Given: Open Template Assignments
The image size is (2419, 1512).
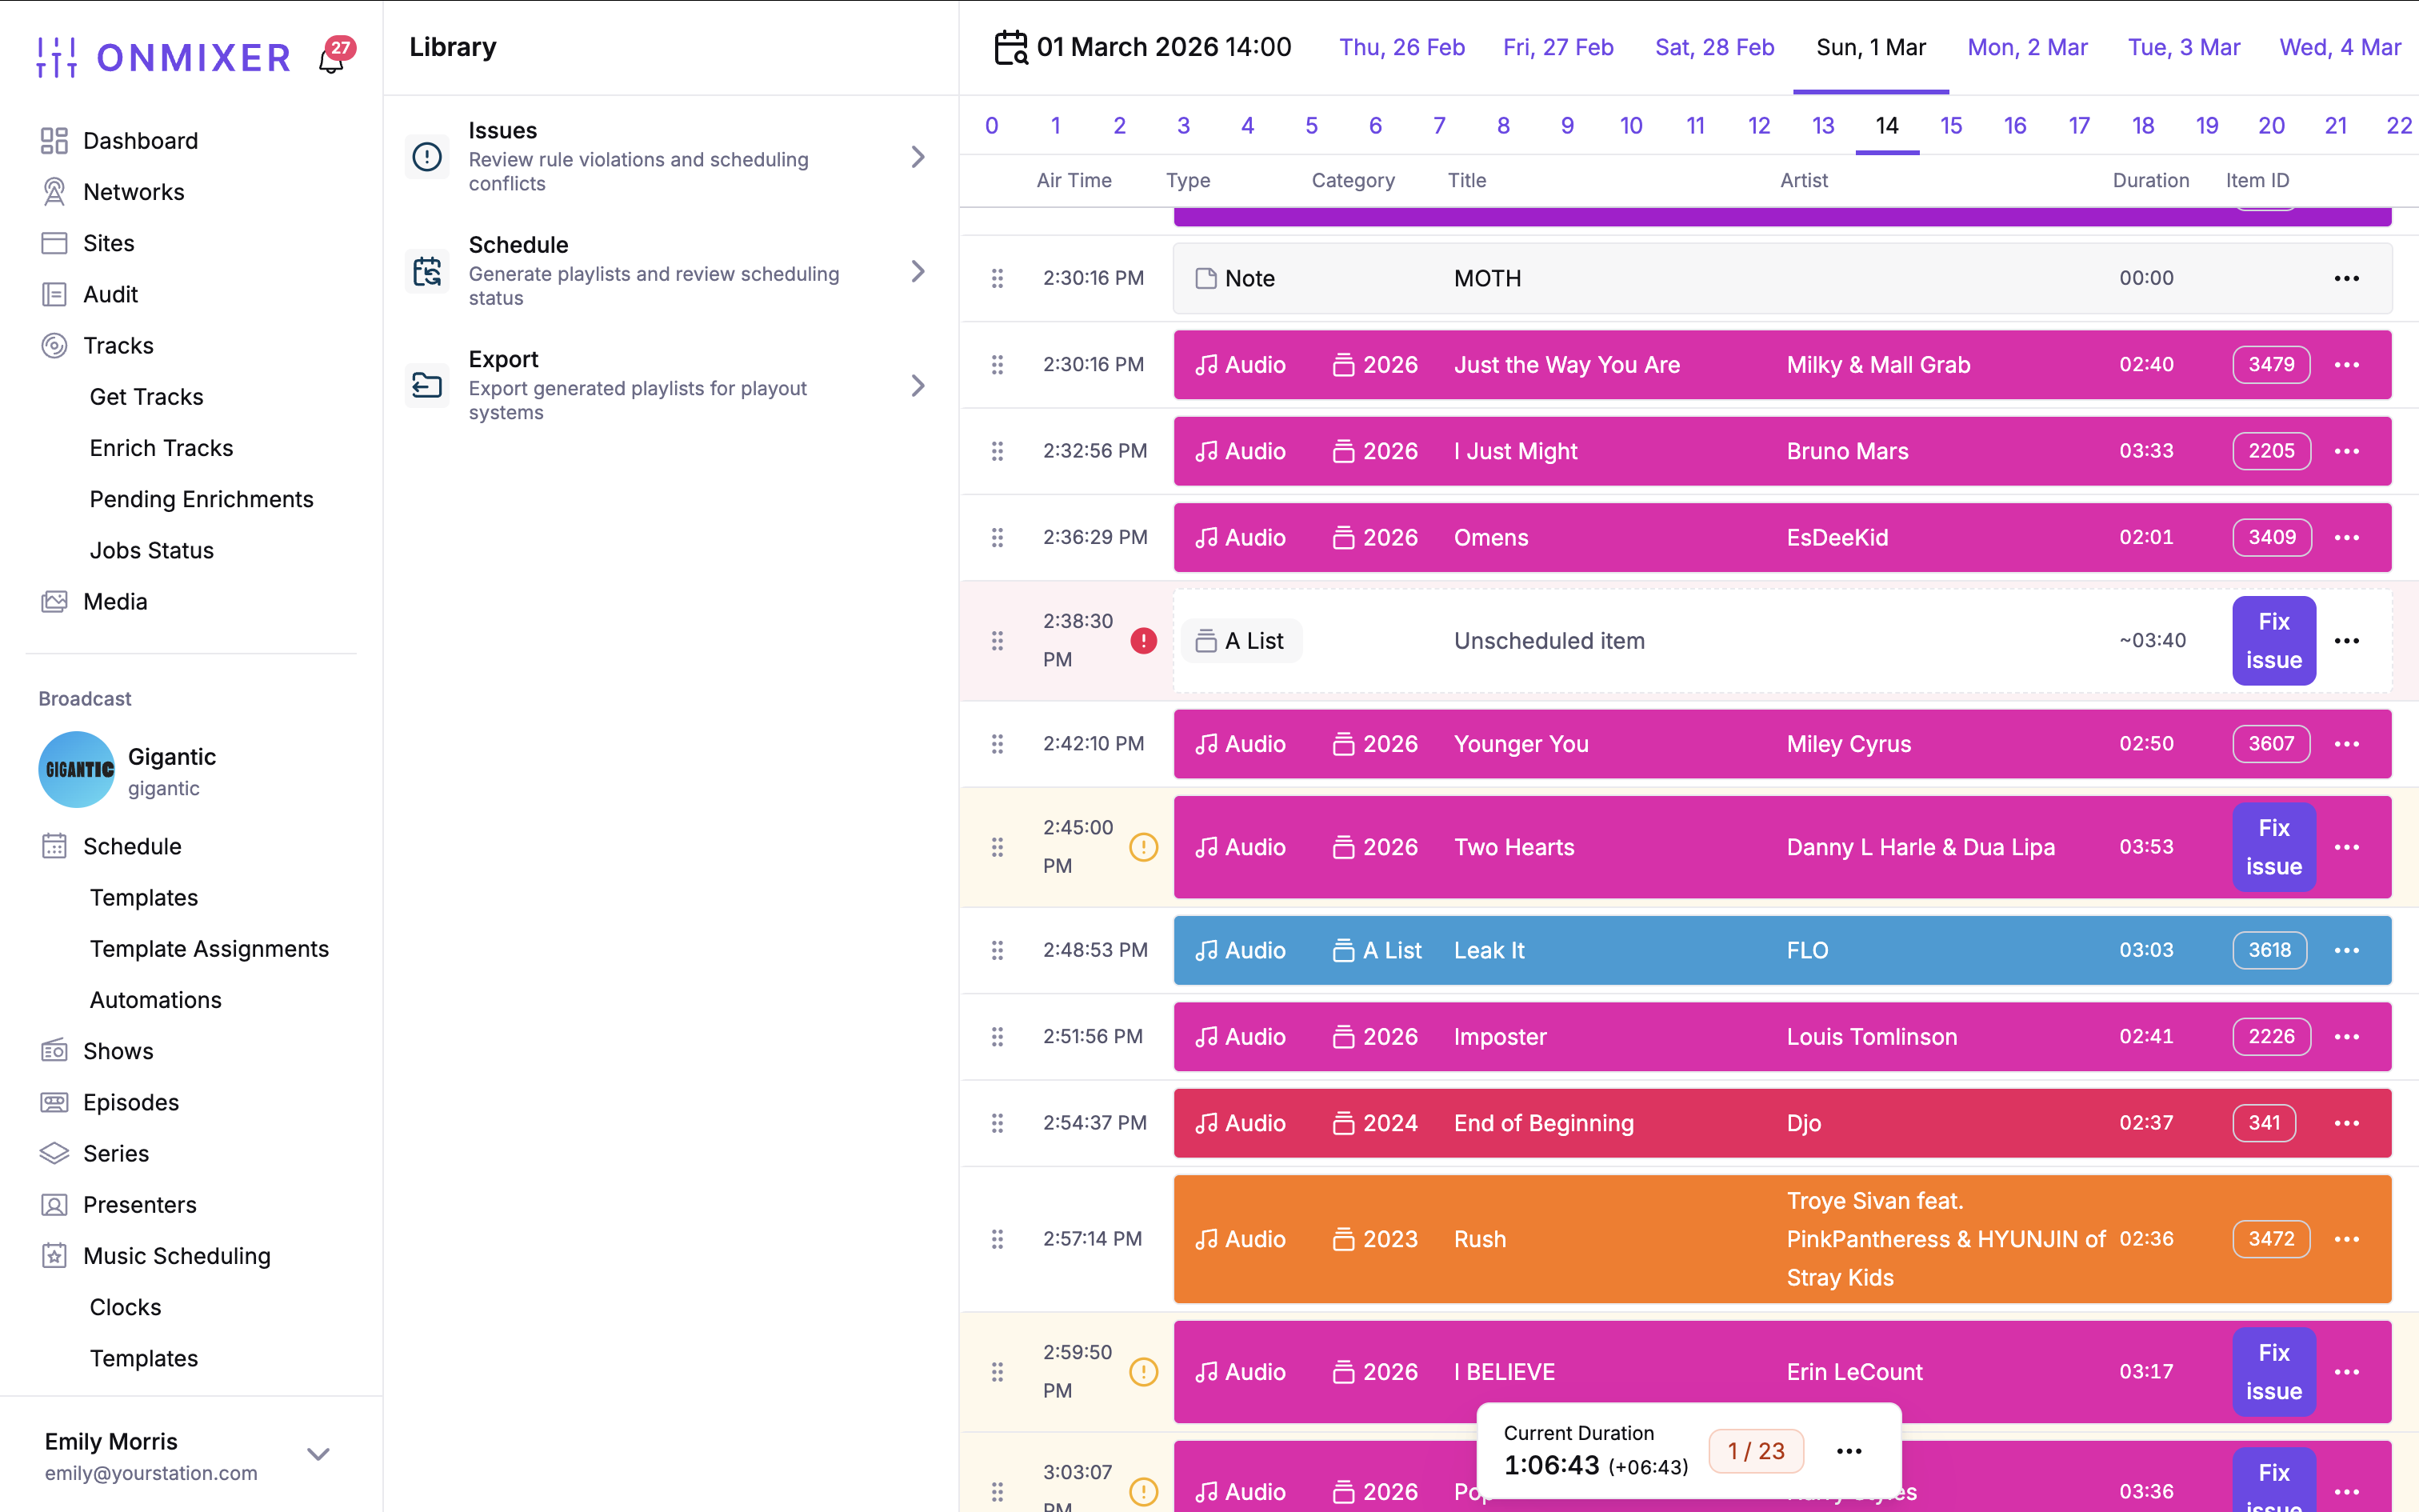Looking at the screenshot, I should click(x=209, y=948).
